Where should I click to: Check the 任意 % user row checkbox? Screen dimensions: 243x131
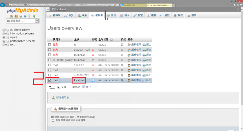(49, 45)
